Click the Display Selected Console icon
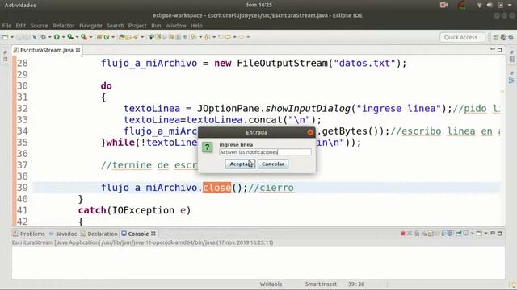 pos(466,234)
